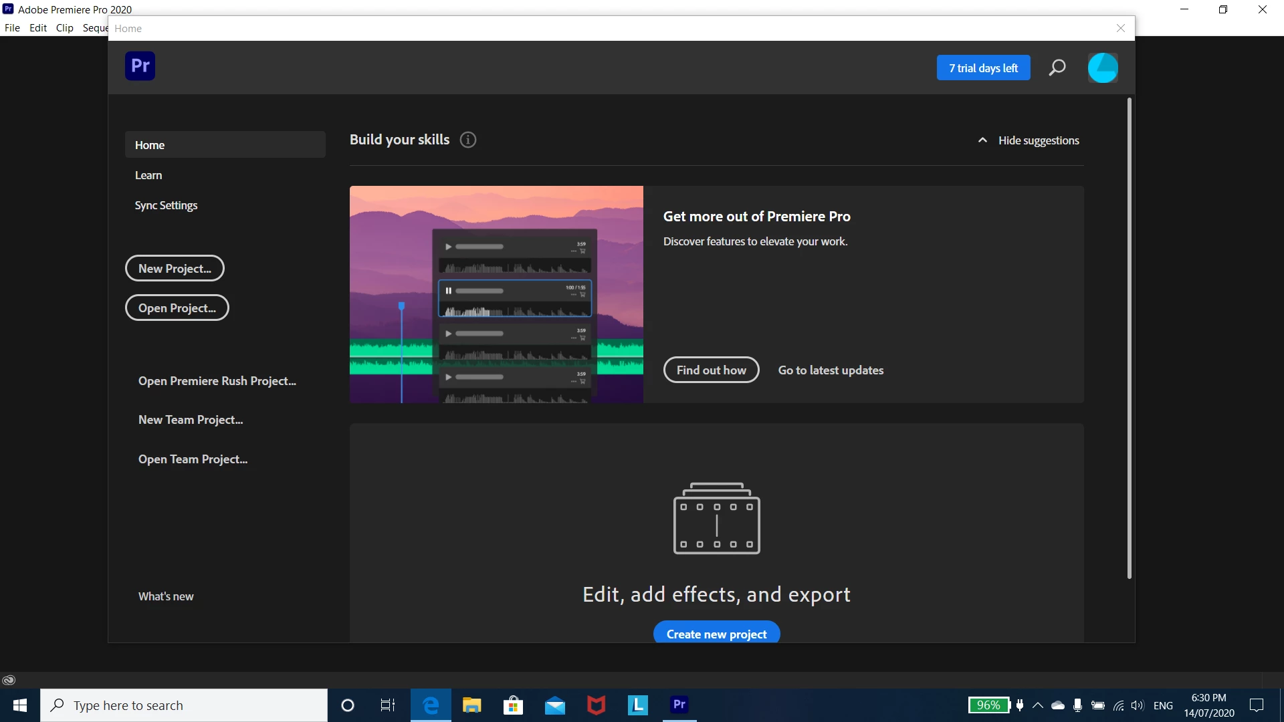Click the New Project button
1284x722 pixels.
coord(175,269)
